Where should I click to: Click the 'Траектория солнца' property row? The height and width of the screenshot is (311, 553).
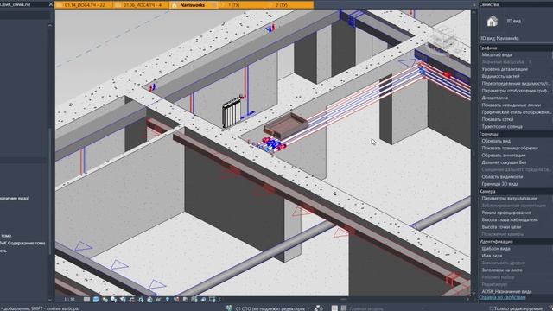516,127
